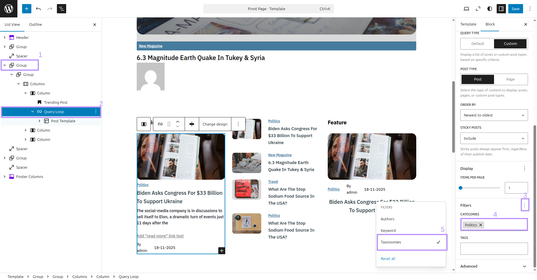Toggle the style book contrast icon
537x280 pixels.
pos(490,9)
